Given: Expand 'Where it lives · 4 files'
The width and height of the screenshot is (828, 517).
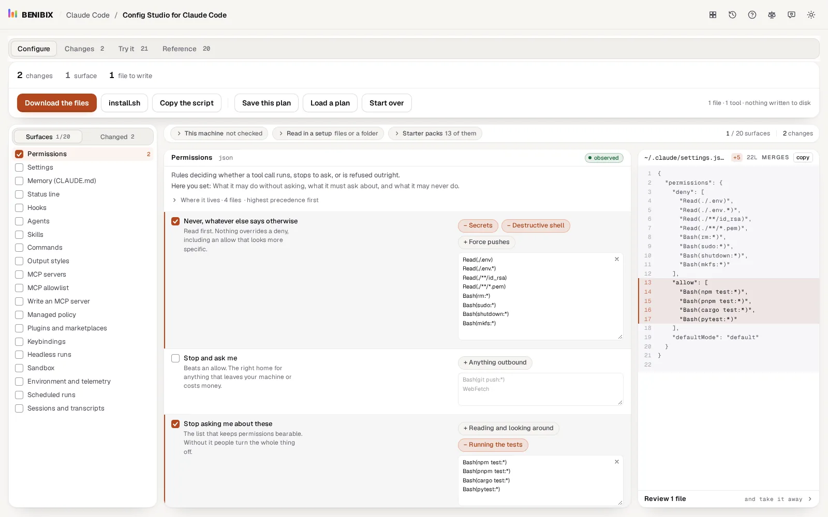Looking at the screenshot, I should click(x=245, y=200).
